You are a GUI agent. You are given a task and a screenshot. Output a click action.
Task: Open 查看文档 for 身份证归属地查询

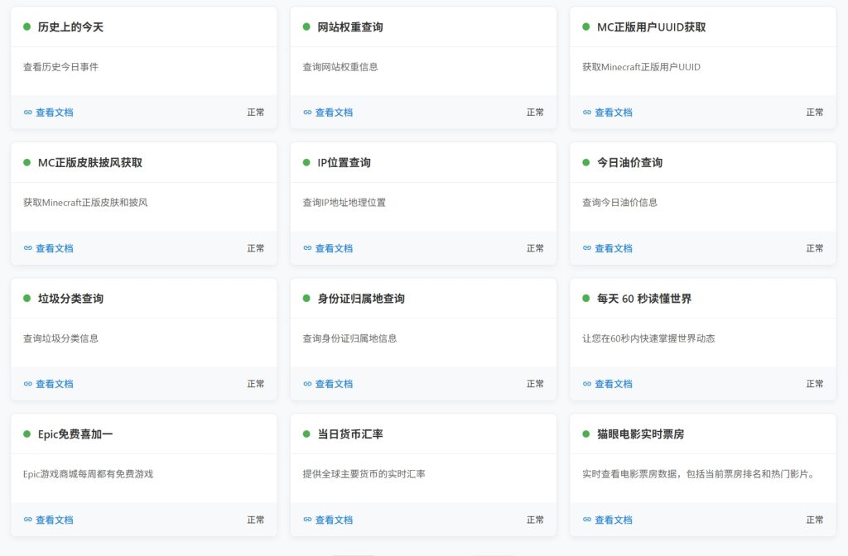[x=334, y=384]
